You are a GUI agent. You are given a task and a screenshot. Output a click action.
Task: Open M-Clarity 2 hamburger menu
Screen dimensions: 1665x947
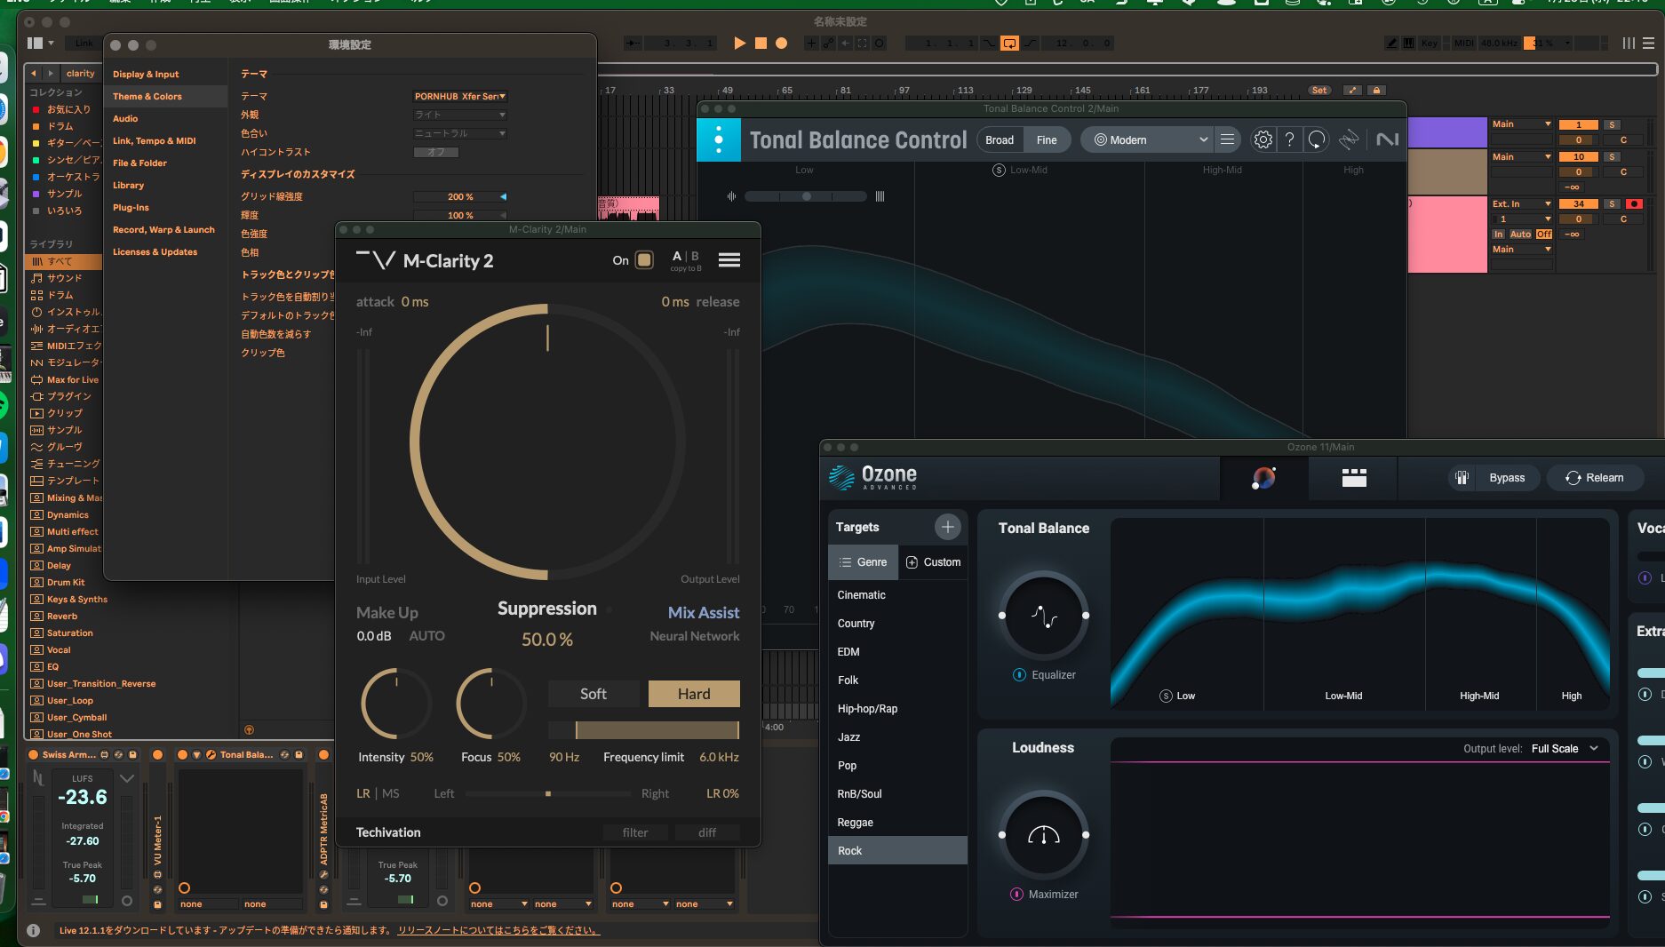tap(729, 259)
